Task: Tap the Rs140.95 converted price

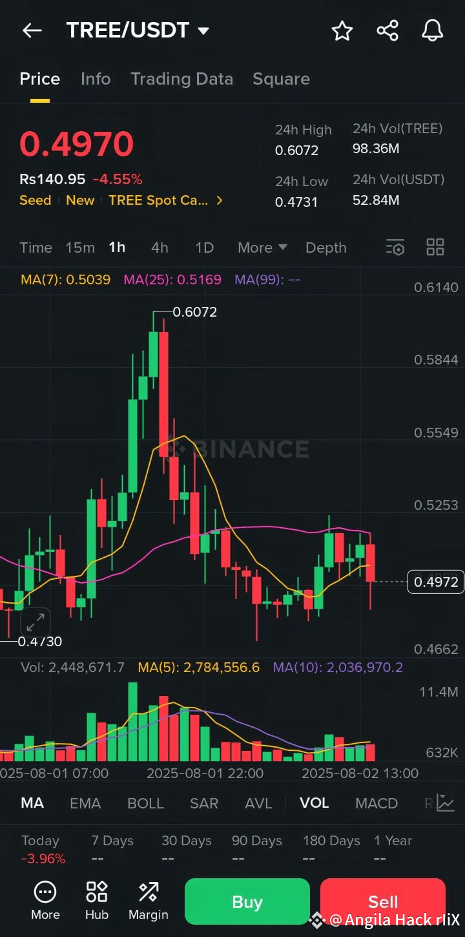Action: pyautogui.click(x=52, y=179)
